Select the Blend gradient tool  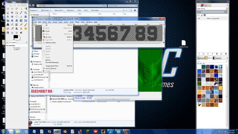click(17, 25)
